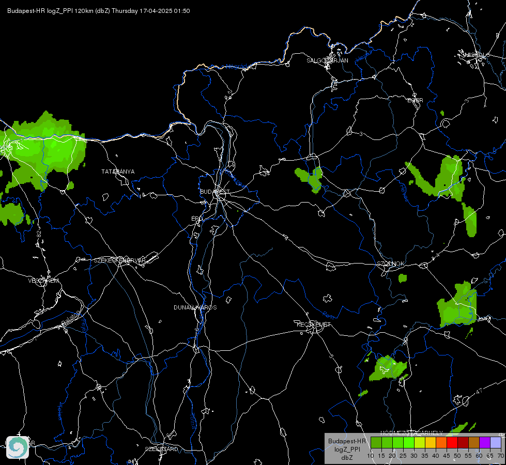Click the dbZ unit label in legend

[x=347, y=458]
